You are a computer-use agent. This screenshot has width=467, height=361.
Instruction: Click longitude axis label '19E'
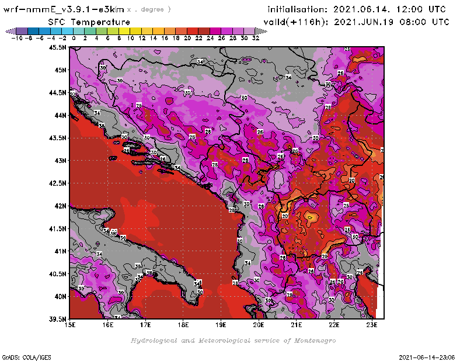(x=221, y=325)
